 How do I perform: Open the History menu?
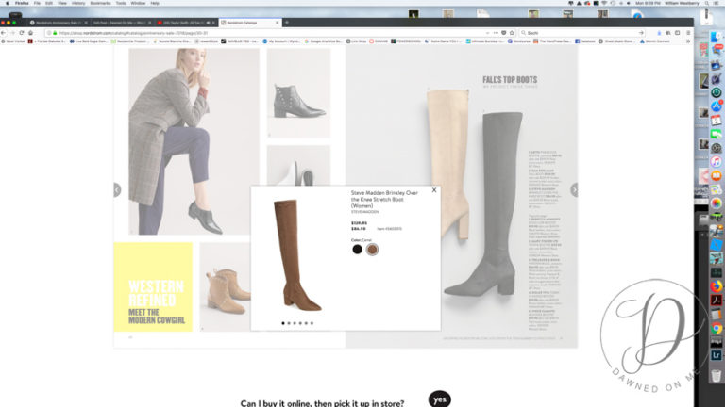click(78, 3)
